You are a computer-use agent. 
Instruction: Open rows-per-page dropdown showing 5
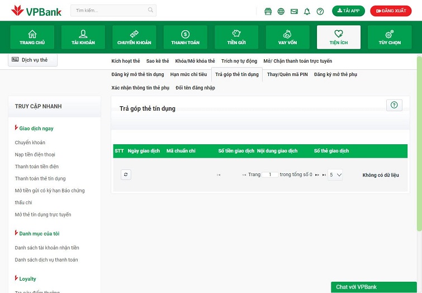pos(335,174)
